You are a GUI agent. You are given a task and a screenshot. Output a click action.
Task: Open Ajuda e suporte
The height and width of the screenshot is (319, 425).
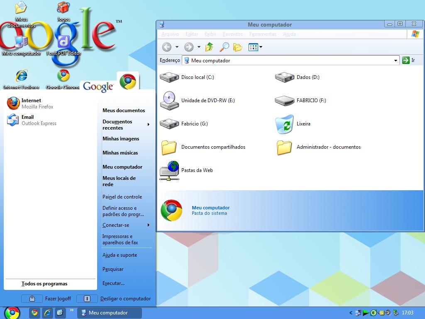120,255
